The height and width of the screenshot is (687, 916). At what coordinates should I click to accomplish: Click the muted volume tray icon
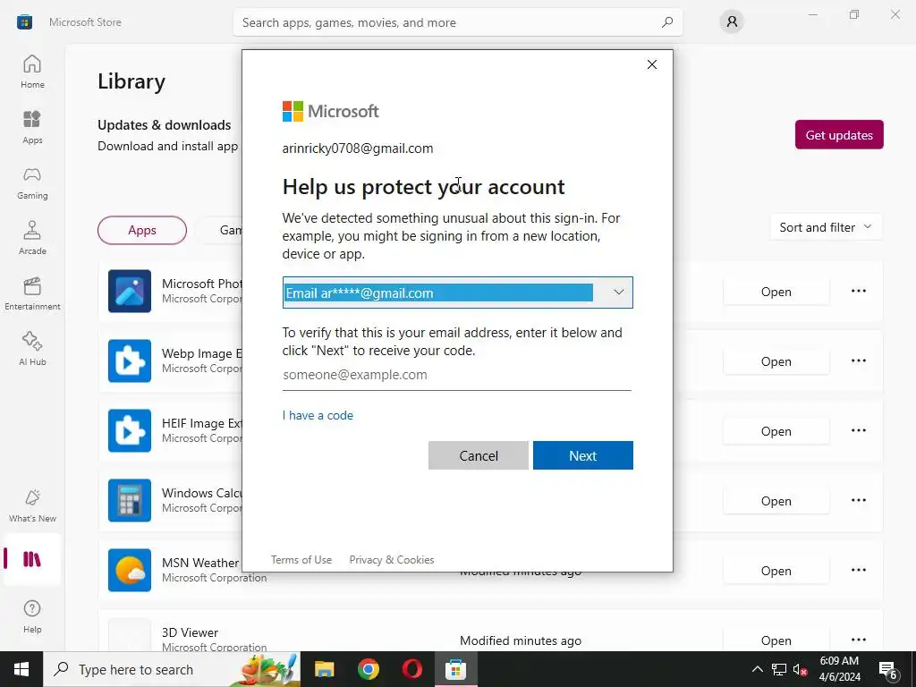pos(801,669)
